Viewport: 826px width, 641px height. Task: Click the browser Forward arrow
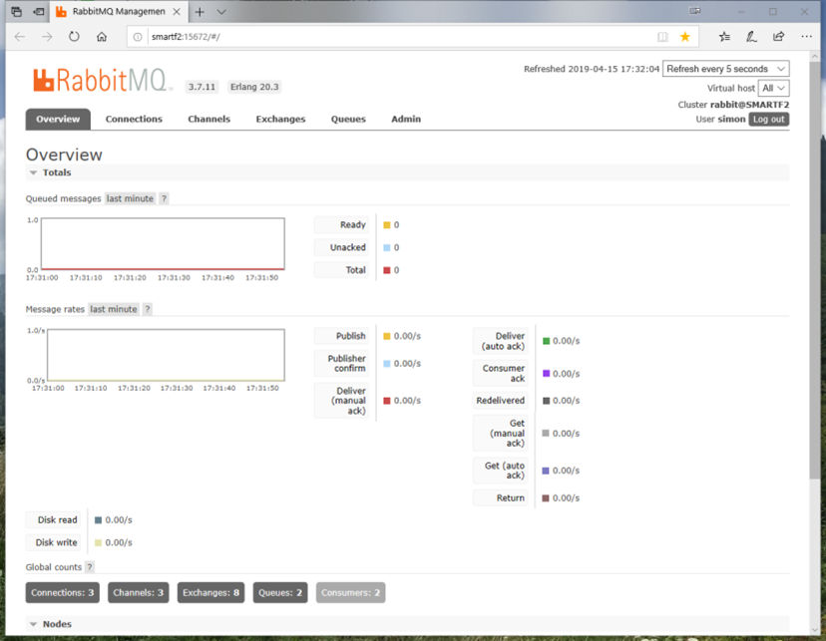click(x=47, y=37)
